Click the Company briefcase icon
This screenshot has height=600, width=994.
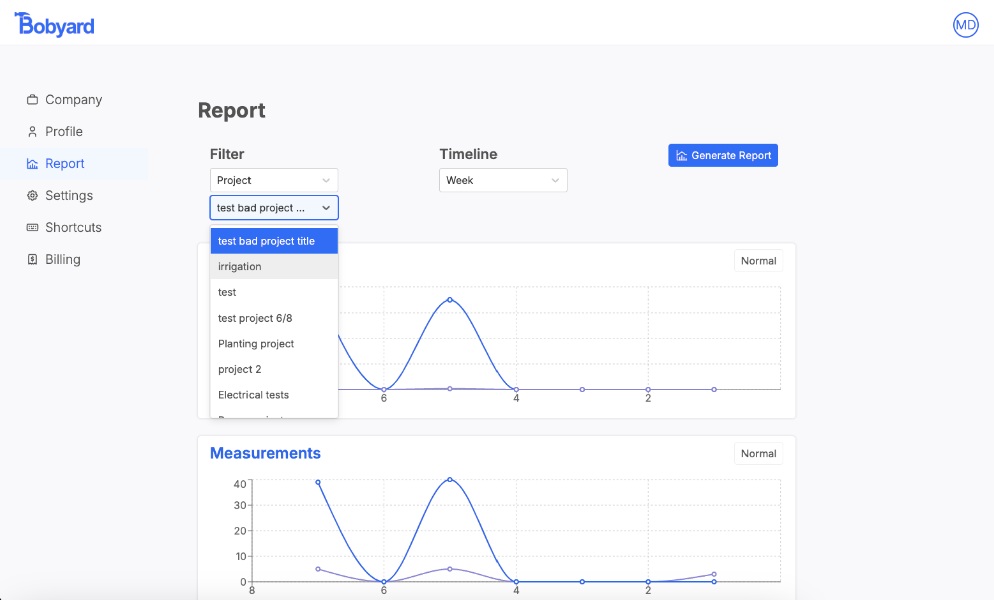pos(32,100)
